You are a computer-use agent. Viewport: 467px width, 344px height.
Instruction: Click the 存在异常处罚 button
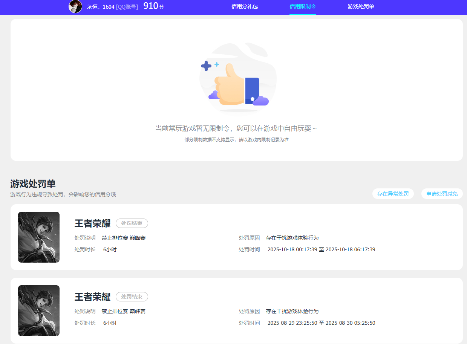[x=393, y=194]
